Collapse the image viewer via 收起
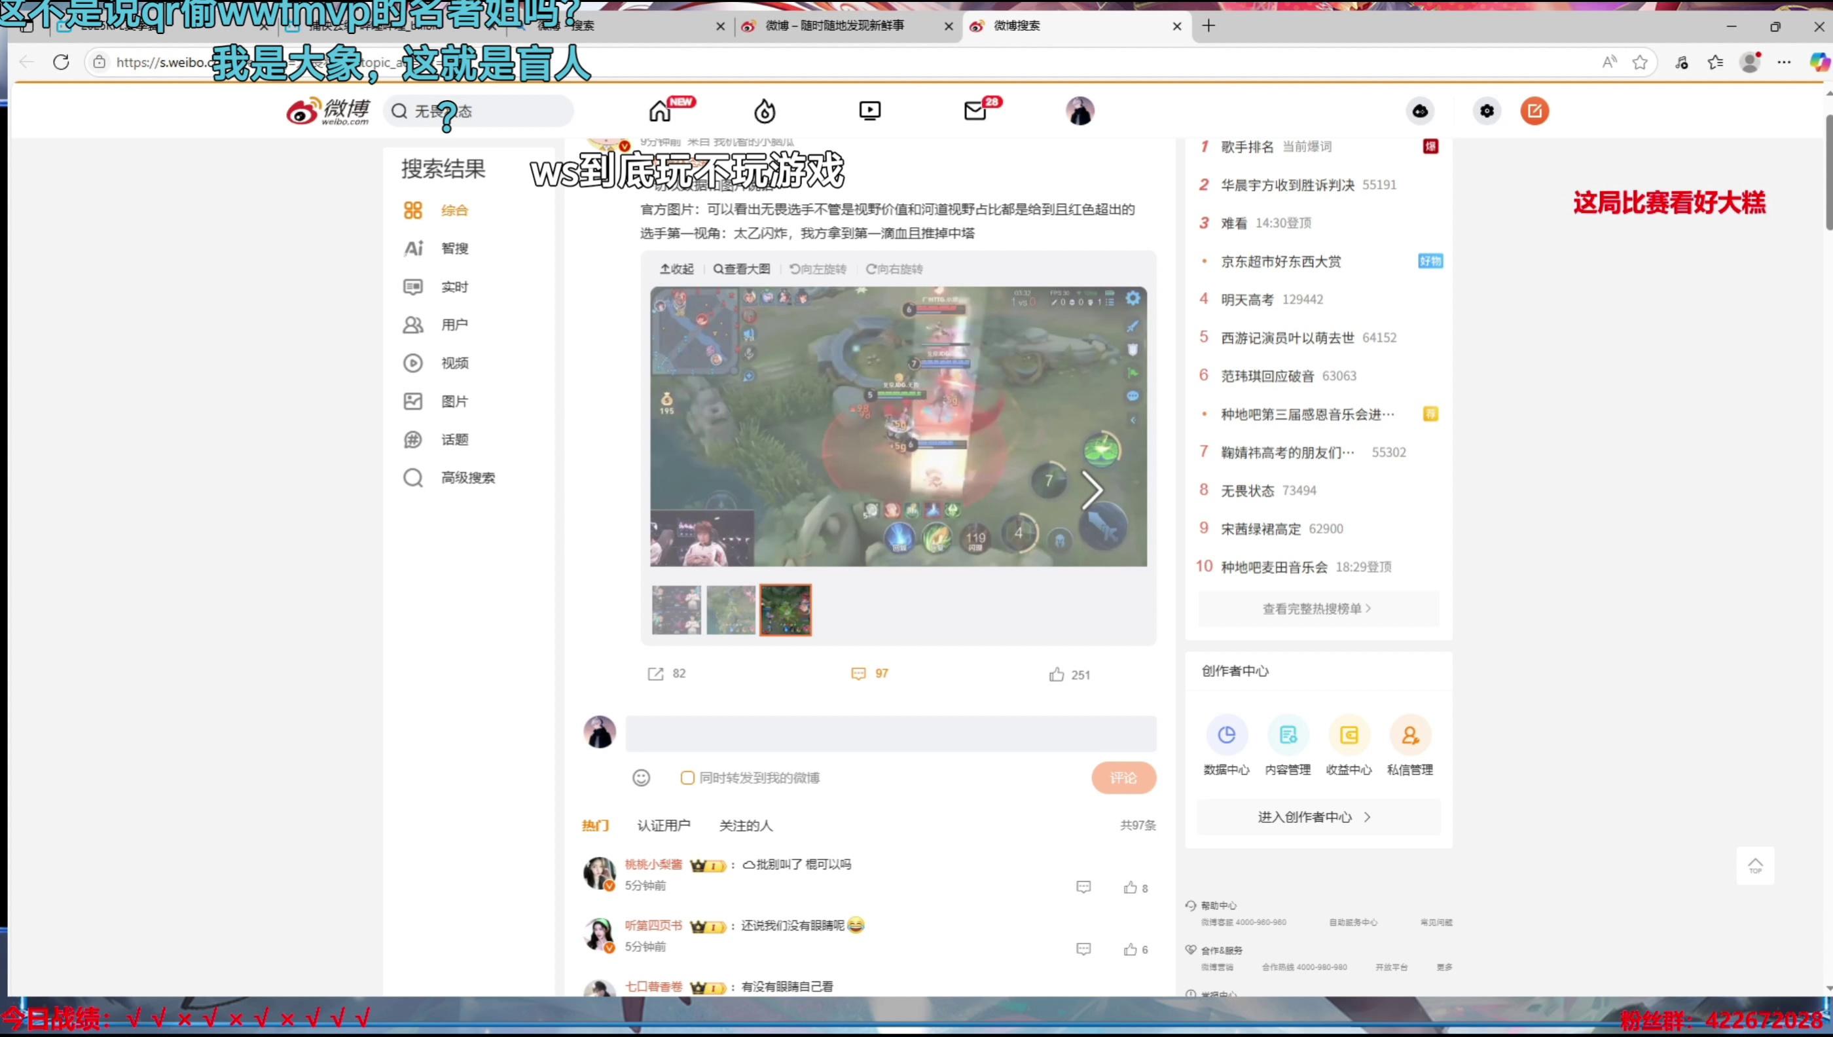1833x1037 pixels. click(676, 269)
